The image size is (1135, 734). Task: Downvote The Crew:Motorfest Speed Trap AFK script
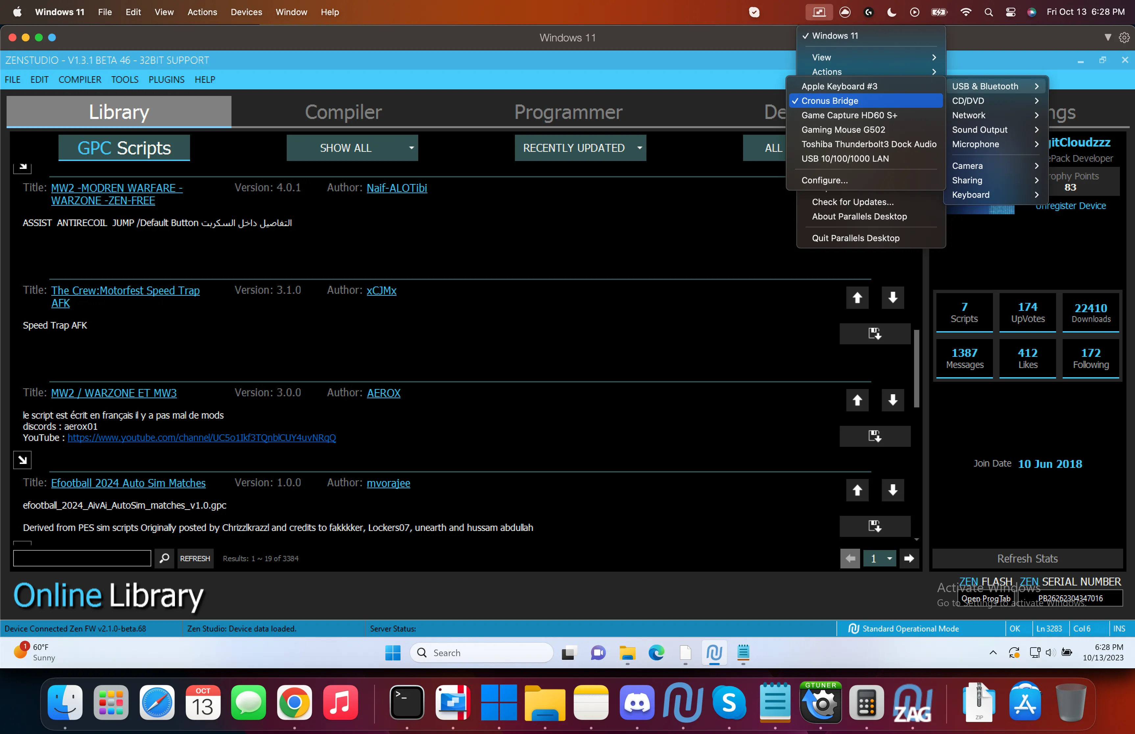893,297
